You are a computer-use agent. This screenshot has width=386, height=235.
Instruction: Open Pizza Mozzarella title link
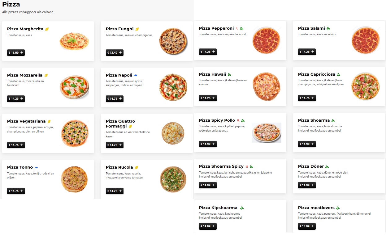point(25,75)
